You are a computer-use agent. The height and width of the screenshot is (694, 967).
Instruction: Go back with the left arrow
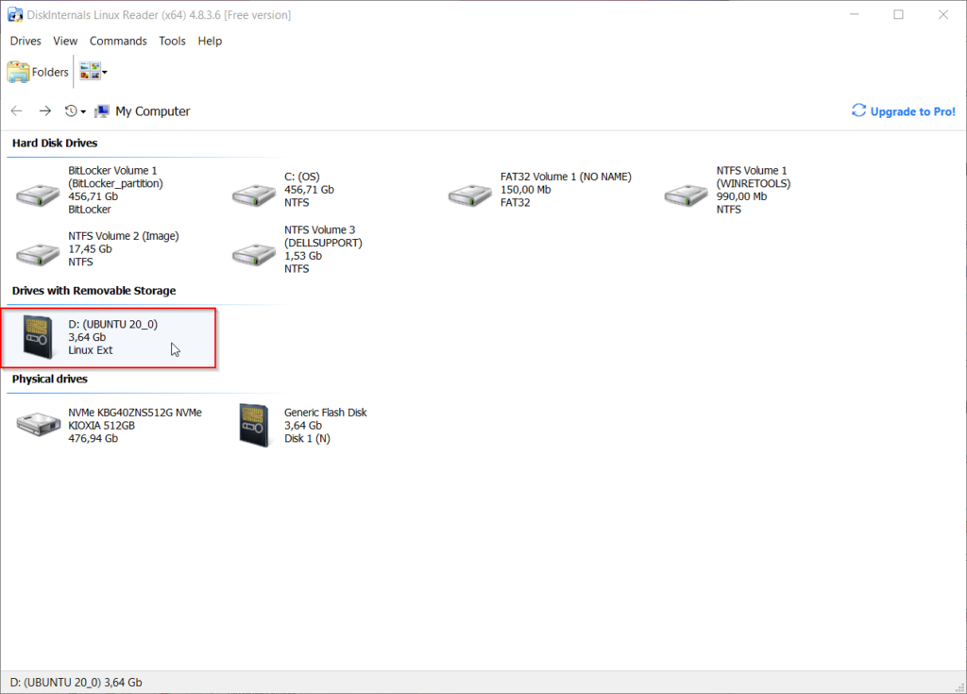coord(17,111)
